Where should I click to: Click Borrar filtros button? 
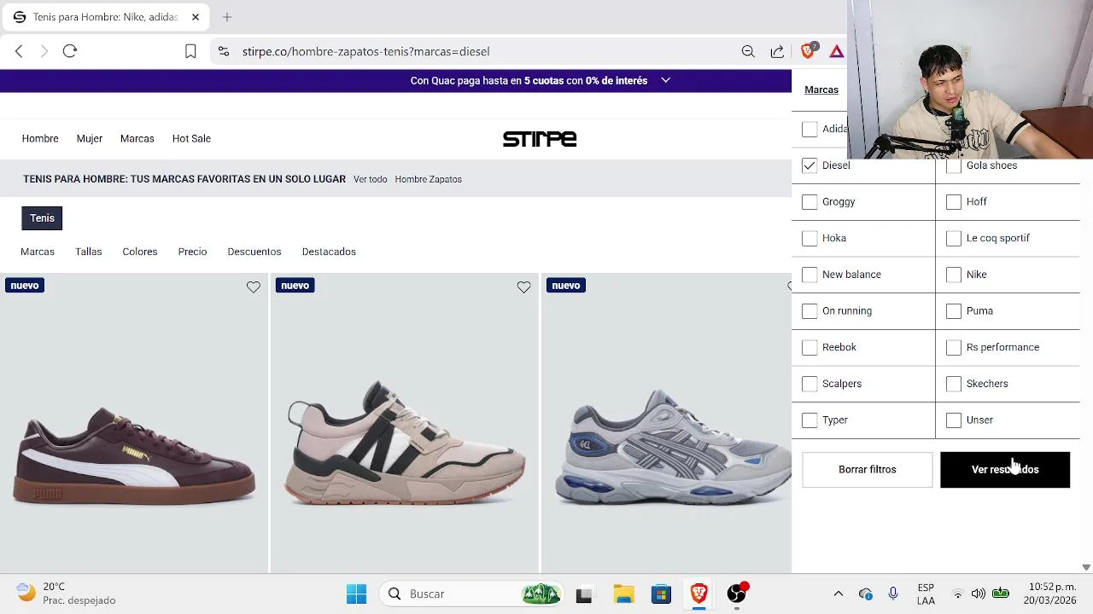(x=868, y=470)
